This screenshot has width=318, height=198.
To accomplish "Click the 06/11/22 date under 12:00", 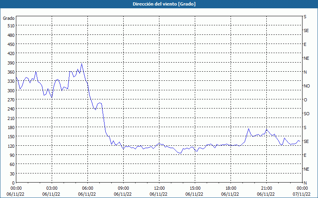I will pos(159,194).
